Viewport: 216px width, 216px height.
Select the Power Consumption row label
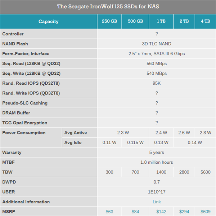[x=24, y=133]
